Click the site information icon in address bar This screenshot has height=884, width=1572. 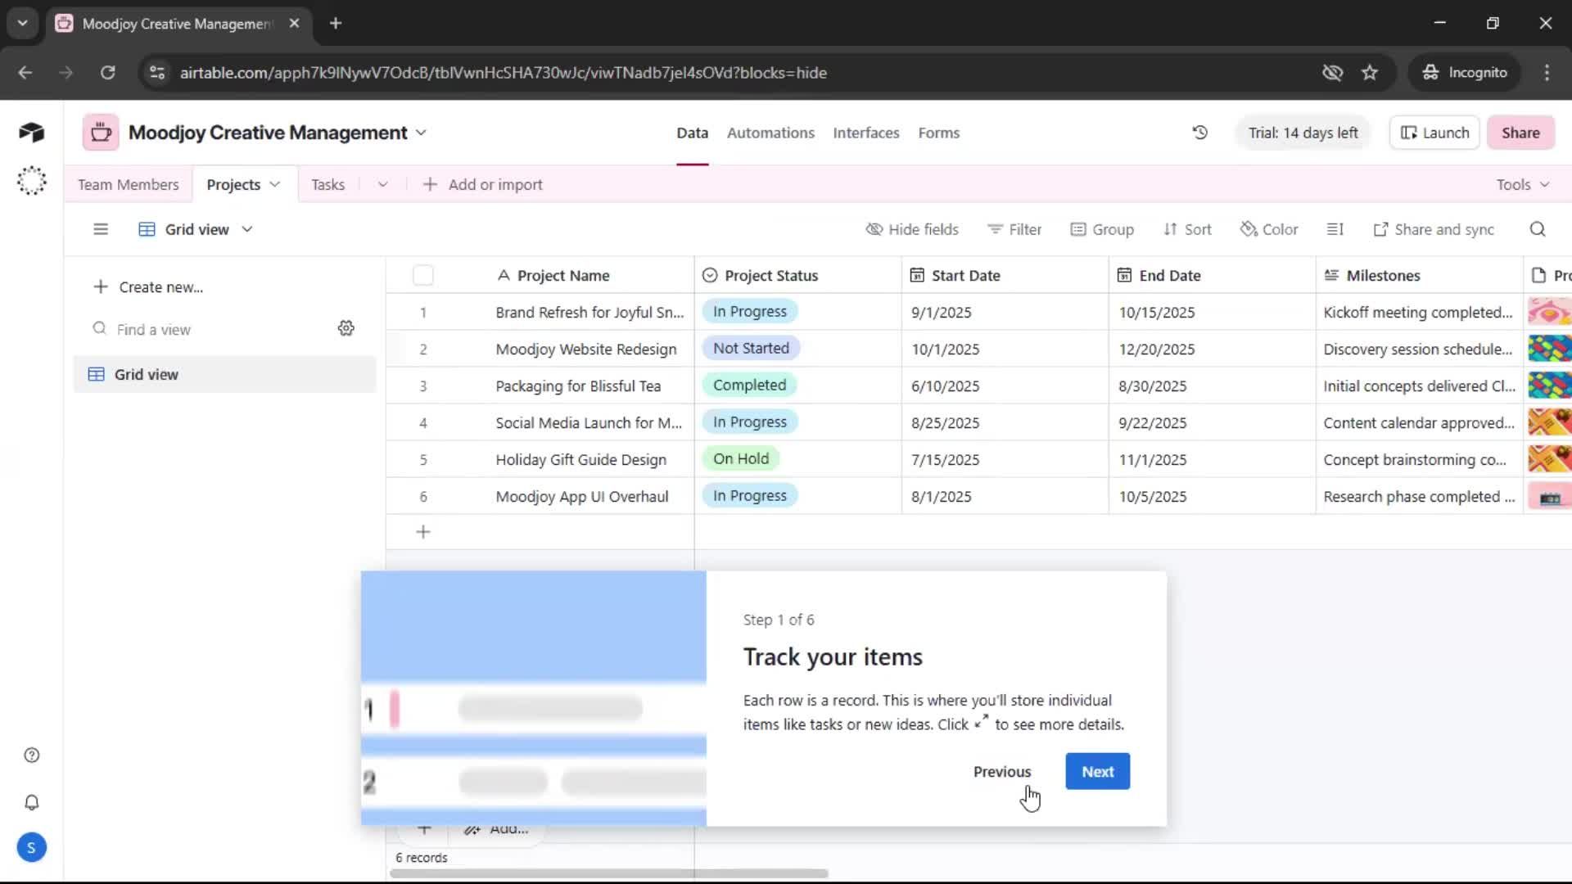[157, 73]
